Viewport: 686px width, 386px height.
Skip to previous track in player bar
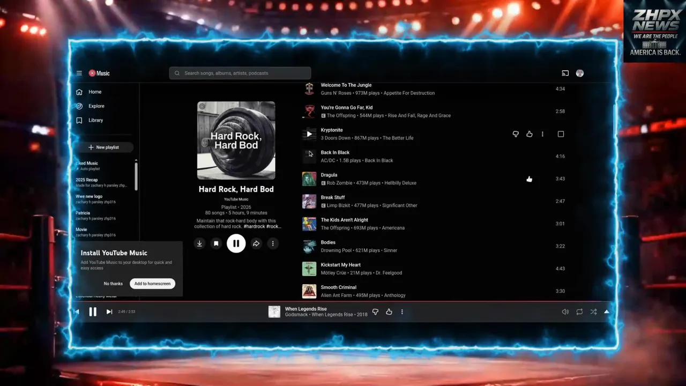pos(76,311)
